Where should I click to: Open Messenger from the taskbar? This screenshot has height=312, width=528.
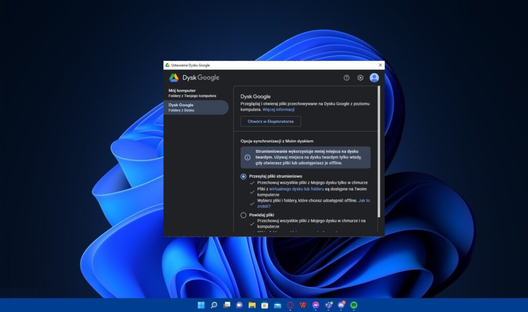(x=316, y=305)
